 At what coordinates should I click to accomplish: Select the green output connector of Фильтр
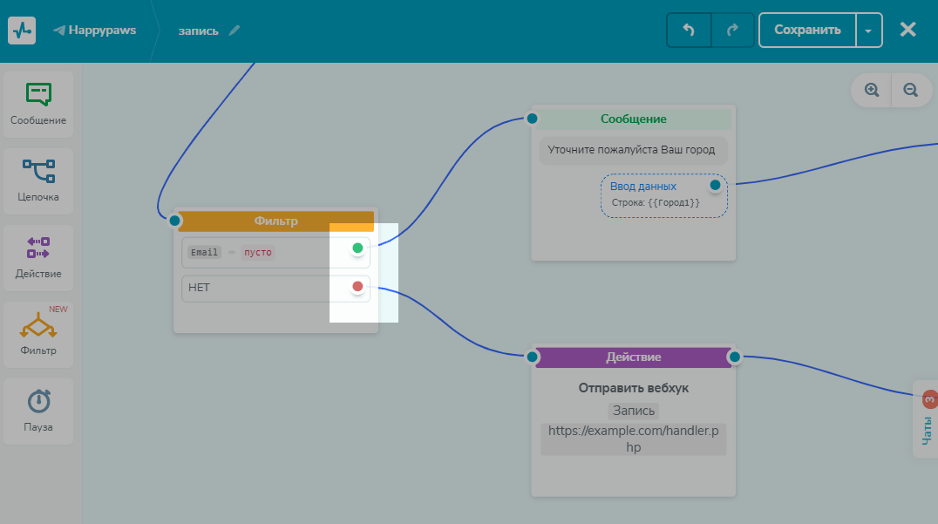click(x=357, y=248)
